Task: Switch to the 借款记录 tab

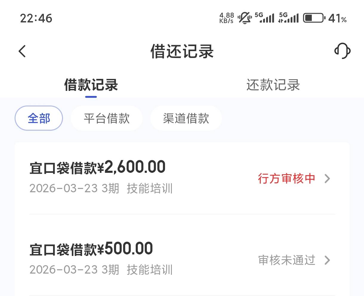Action: 91,85
